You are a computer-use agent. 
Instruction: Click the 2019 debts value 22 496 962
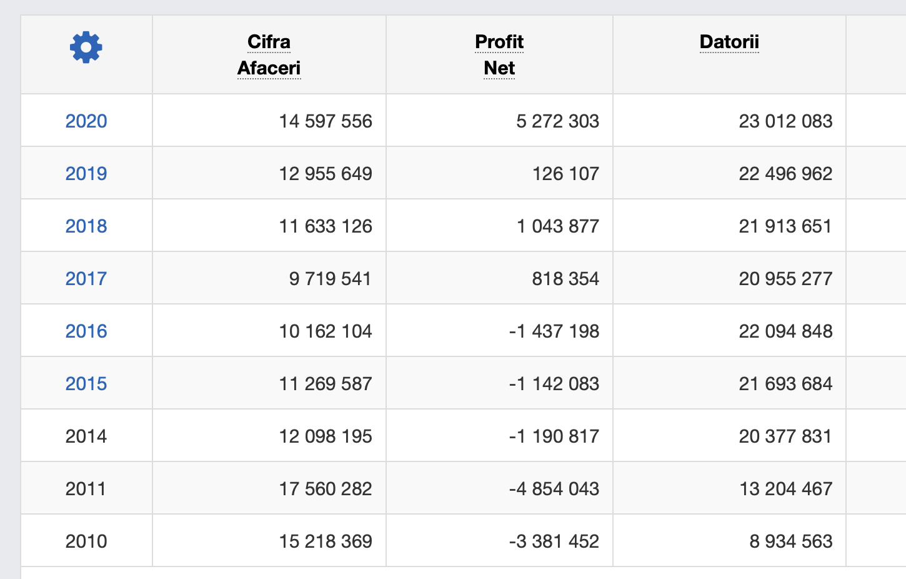[785, 174]
